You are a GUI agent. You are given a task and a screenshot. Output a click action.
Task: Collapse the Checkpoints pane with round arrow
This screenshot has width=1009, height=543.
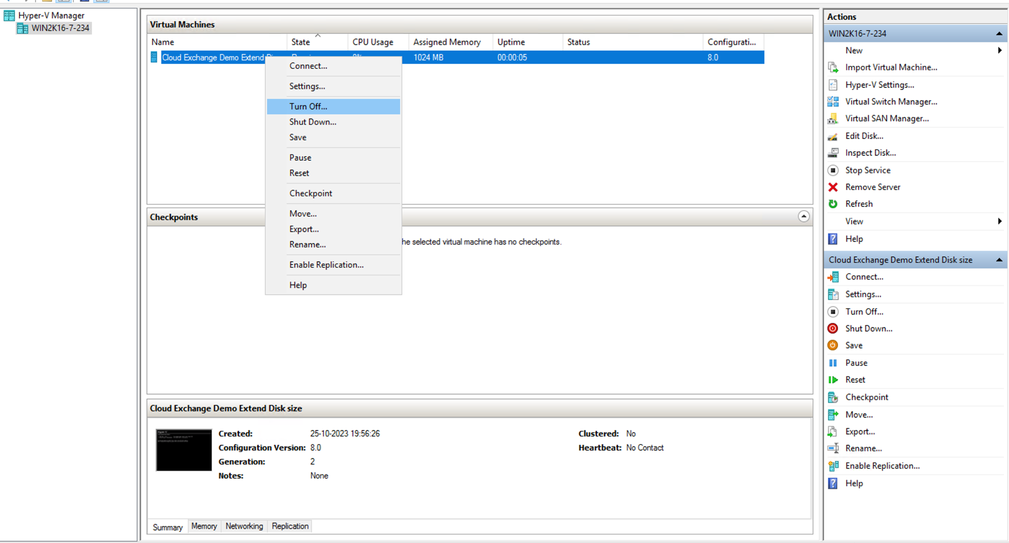[804, 216]
